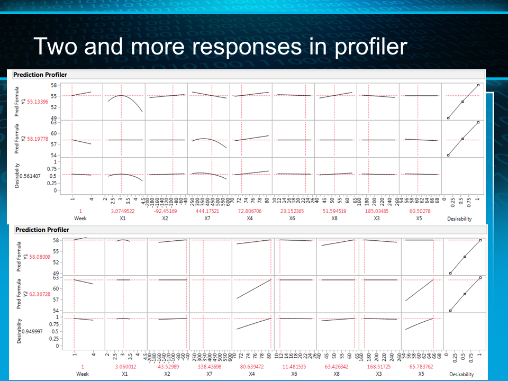Viewport: 508px width, 381px height.
Task: Click the Prediction Profiler header above the 55.13396 panel
Action: 40,75
